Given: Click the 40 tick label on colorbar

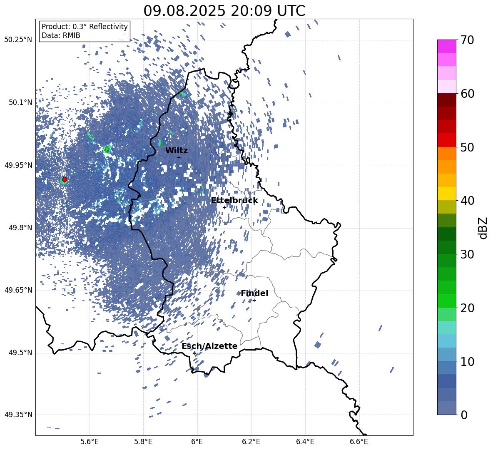Looking at the screenshot, I should click(x=467, y=201).
